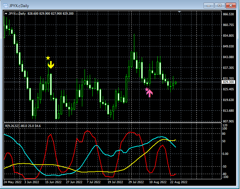Click the current price label 829.300
240x189 pixels.
click(228, 82)
